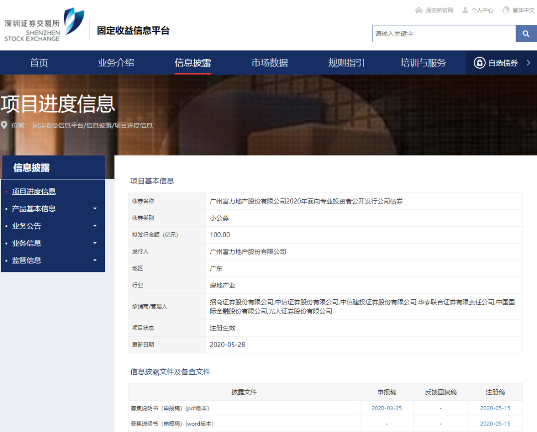Click the 广东 region value

click(x=216, y=268)
